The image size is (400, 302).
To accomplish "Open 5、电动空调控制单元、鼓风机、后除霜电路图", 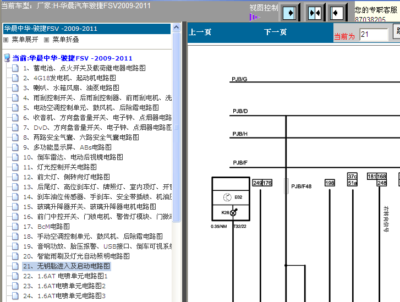I will click(x=91, y=108).
